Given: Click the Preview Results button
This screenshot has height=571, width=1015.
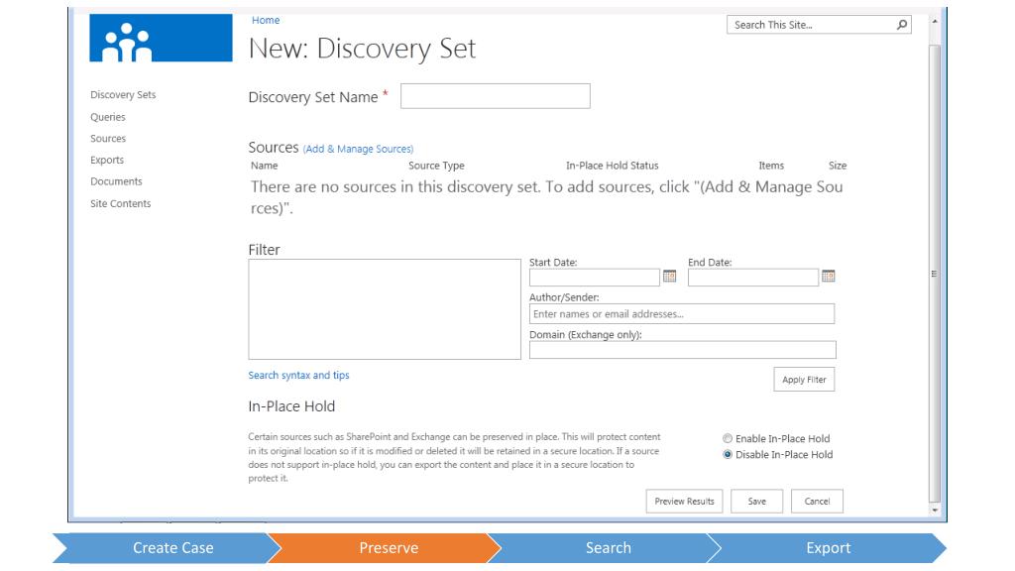Looking at the screenshot, I should click(684, 501).
